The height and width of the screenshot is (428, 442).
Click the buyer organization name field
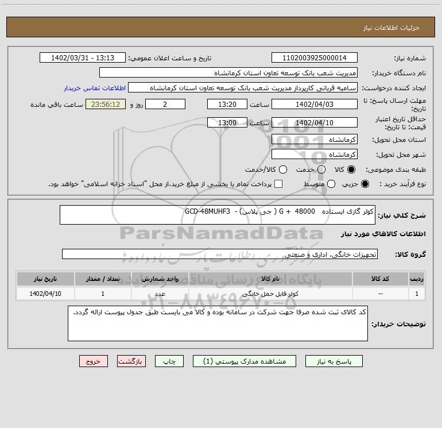click(x=228, y=72)
